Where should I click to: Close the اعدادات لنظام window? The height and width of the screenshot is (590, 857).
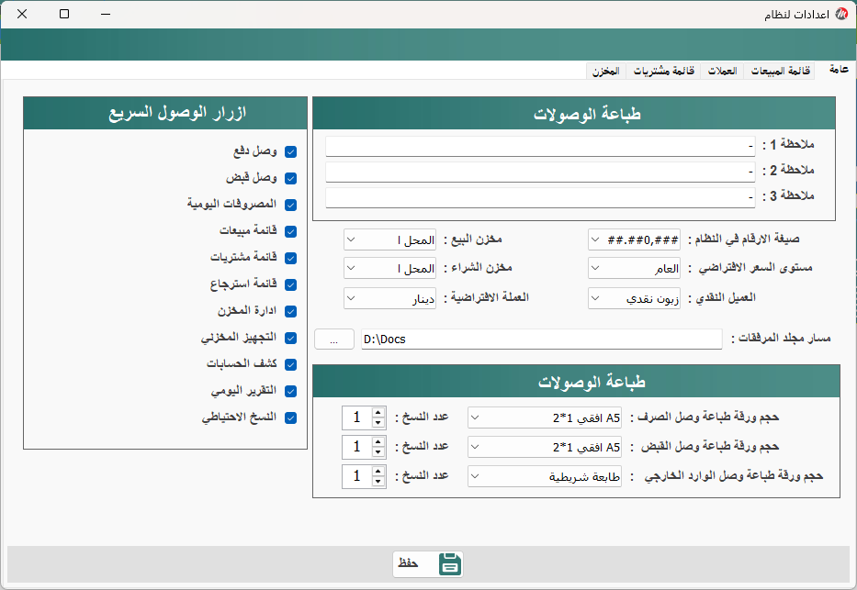coord(22,14)
